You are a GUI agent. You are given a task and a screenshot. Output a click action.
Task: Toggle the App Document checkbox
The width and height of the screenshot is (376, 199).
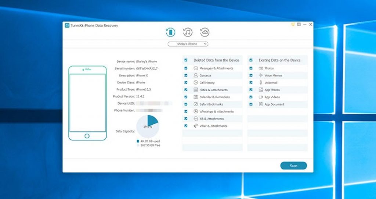point(251,104)
